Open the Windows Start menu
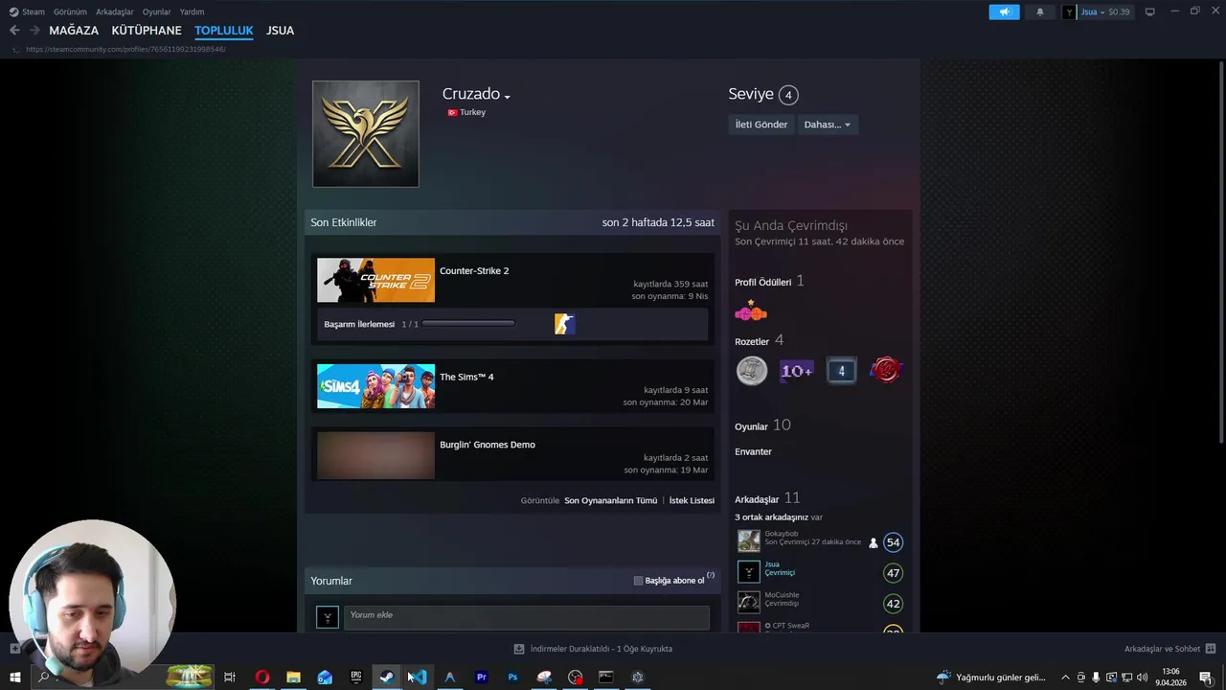This screenshot has height=690, width=1226. click(14, 678)
